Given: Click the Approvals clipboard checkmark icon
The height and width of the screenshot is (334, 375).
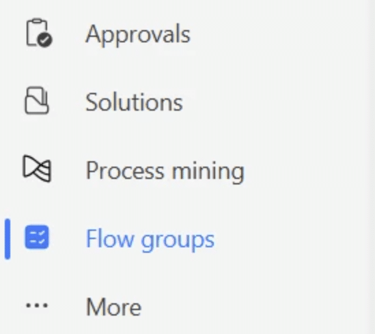Looking at the screenshot, I should (38, 33).
